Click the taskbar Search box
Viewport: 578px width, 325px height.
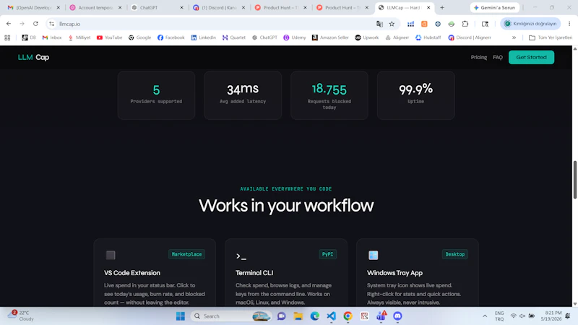230,316
